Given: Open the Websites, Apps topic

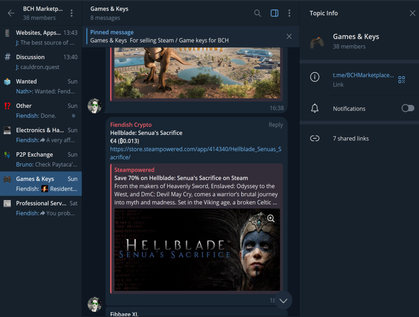Looking at the screenshot, I should tap(41, 37).
